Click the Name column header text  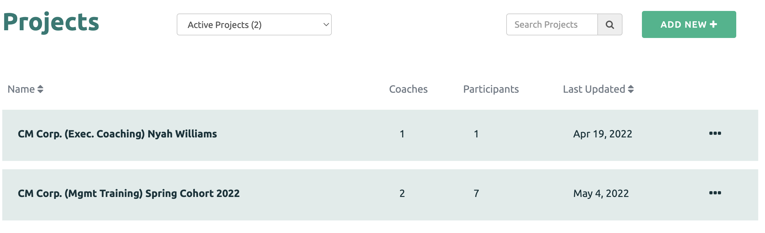pos(21,89)
